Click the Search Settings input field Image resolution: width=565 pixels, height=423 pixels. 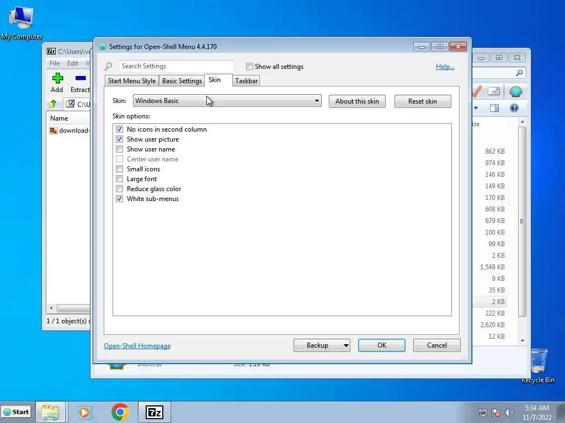click(x=176, y=66)
